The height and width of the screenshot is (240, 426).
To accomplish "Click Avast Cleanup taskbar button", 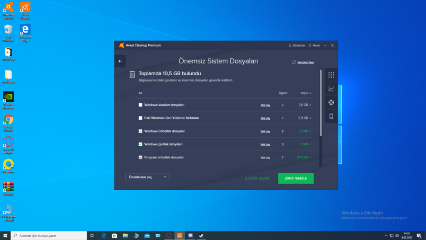I will pos(179,236).
